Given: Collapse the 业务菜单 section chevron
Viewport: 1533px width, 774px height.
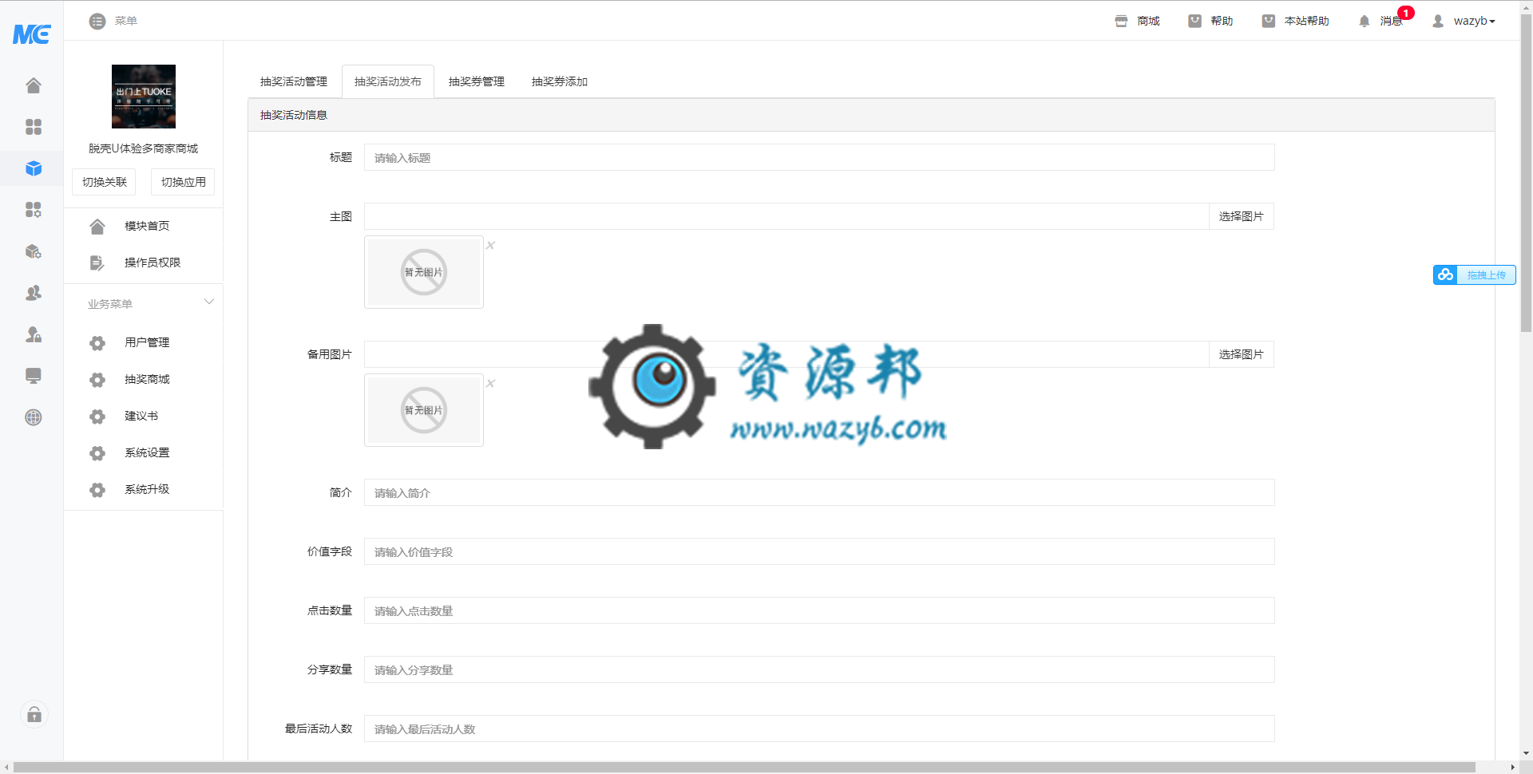Looking at the screenshot, I should tap(209, 302).
